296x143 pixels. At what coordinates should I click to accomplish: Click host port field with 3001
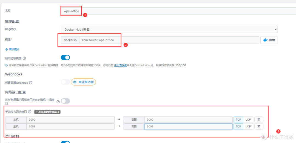pyautogui.click(x=70, y=127)
